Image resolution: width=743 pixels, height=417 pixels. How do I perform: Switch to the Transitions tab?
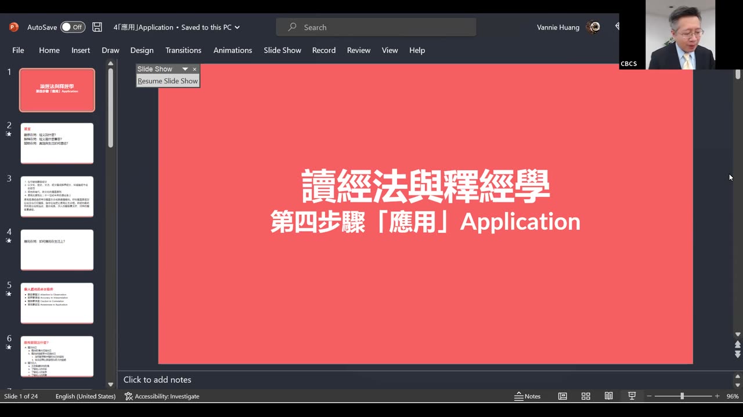click(x=183, y=50)
